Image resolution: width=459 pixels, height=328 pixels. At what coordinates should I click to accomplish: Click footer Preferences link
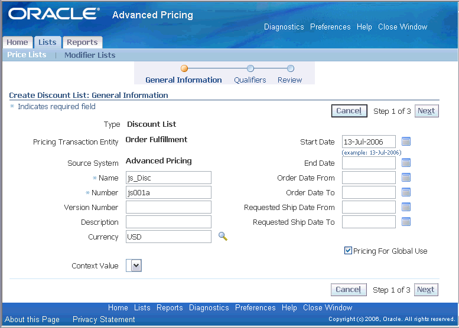(x=255, y=308)
